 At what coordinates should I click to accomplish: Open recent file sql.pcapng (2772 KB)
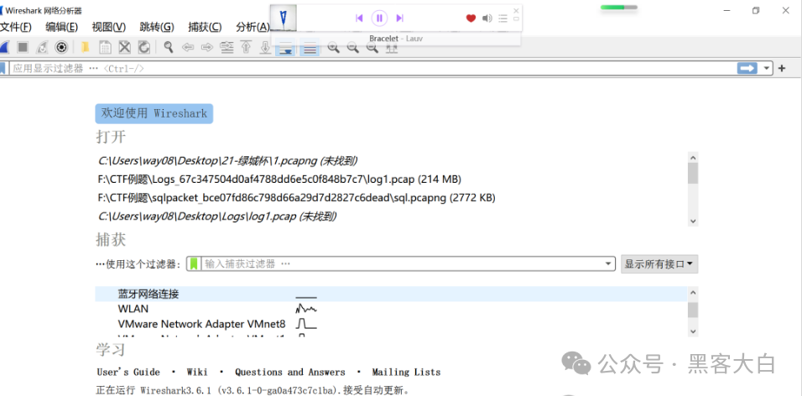(x=296, y=197)
